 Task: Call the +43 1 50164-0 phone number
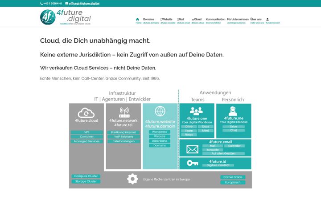click(x=53, y=4)
